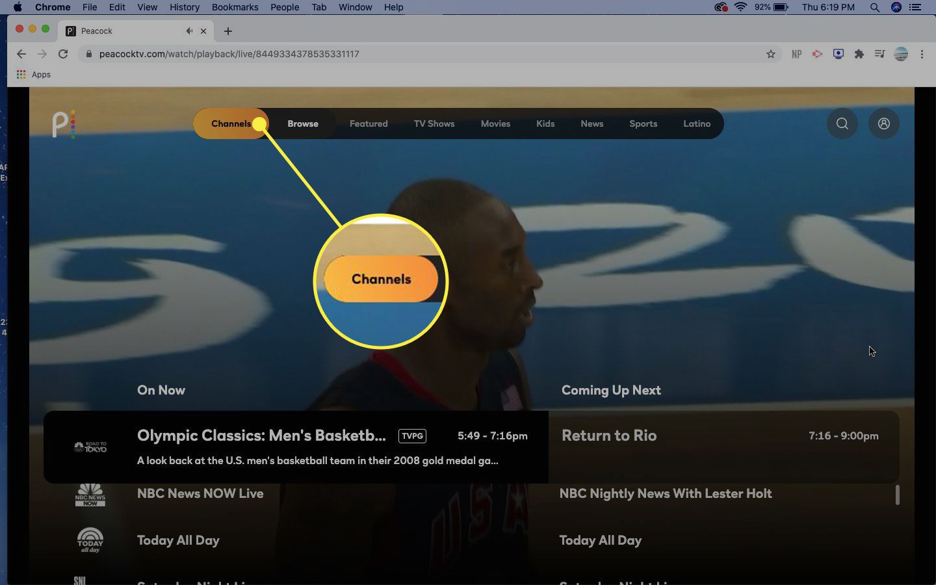Select the upcoming Return to Rio show
The height and width of the screenshot is (585, 936).
723,447
